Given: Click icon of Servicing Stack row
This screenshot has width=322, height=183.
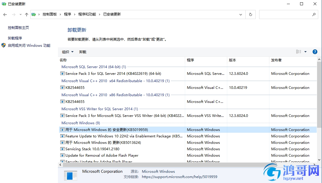Looking at the screenshot, I should [x=62, y=149].
